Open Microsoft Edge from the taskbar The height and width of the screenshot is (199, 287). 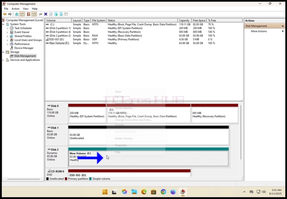point(144,192)
